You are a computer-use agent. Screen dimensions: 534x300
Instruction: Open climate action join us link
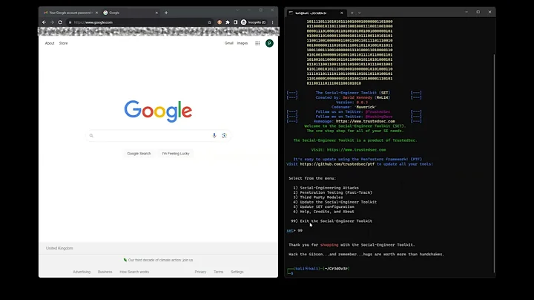(x=160, y=260)
